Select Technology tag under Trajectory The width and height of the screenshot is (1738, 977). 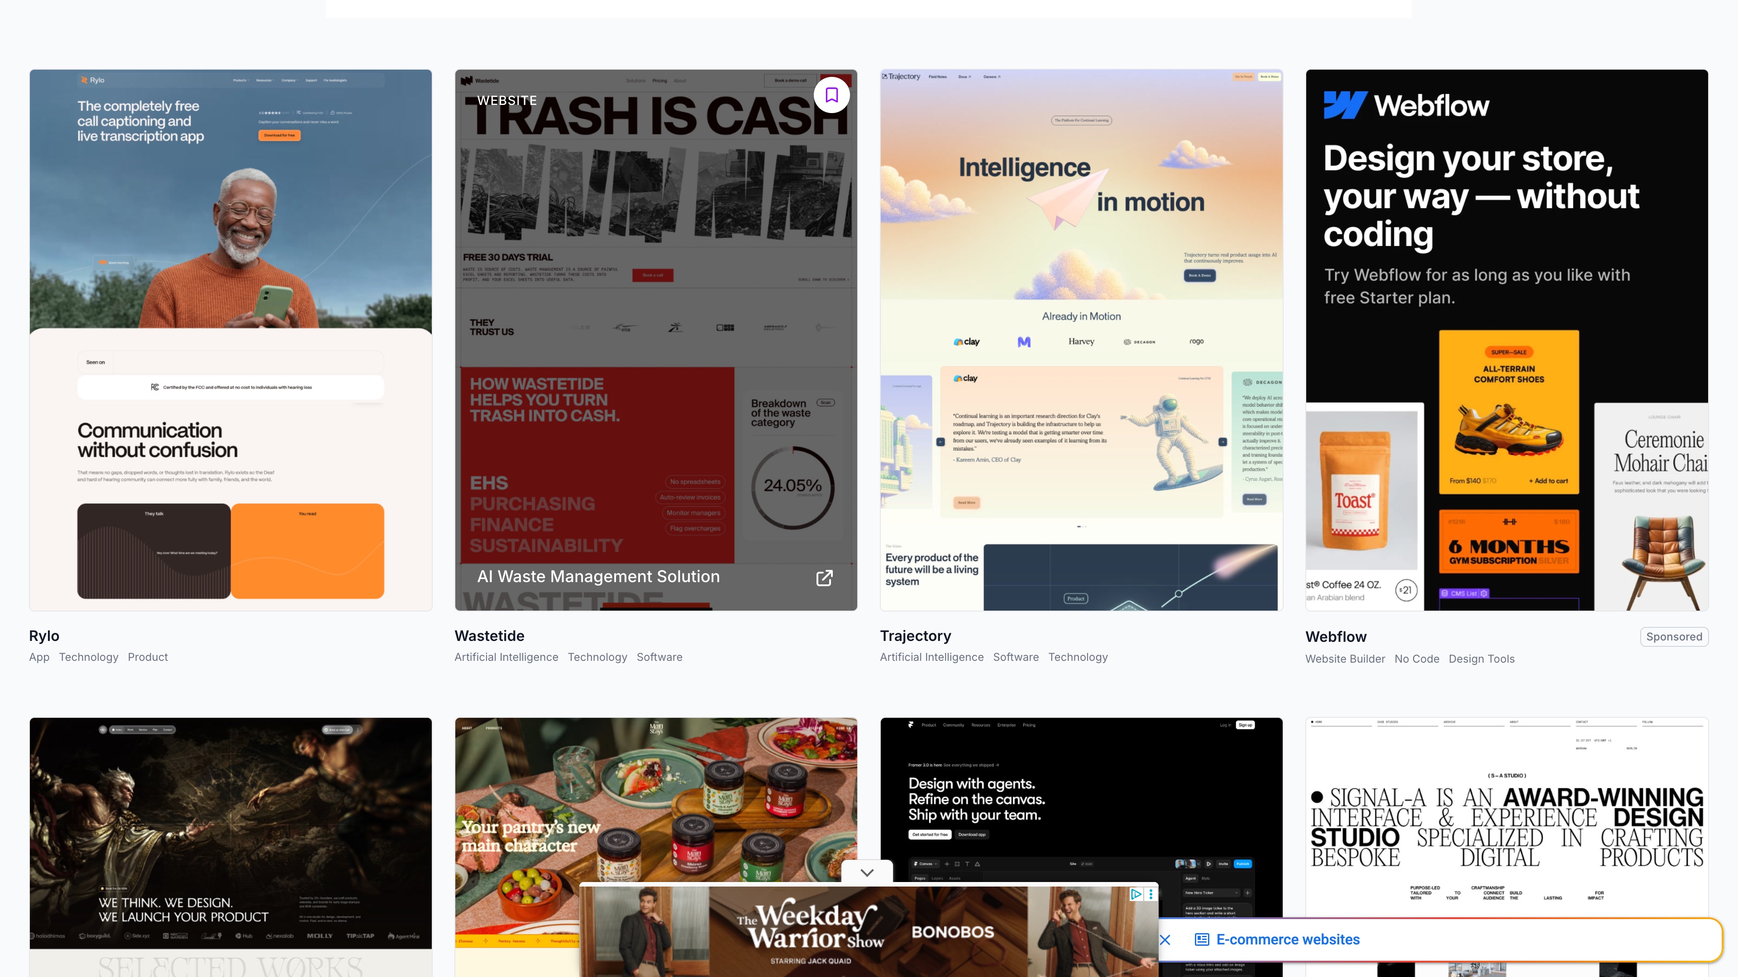pyautogui.click(x=1078, y=657)
